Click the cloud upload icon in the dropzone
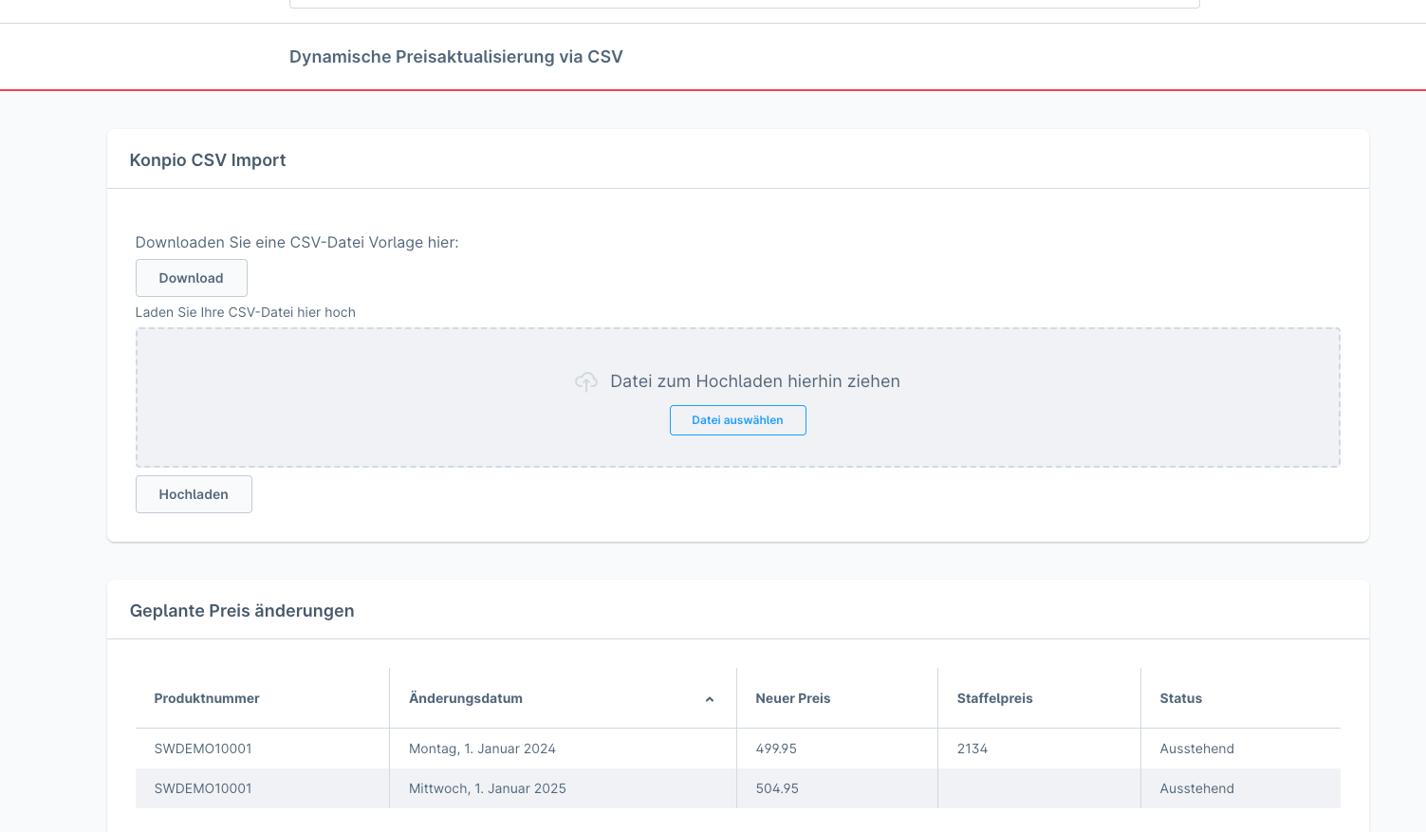 (x=586, y=381)
